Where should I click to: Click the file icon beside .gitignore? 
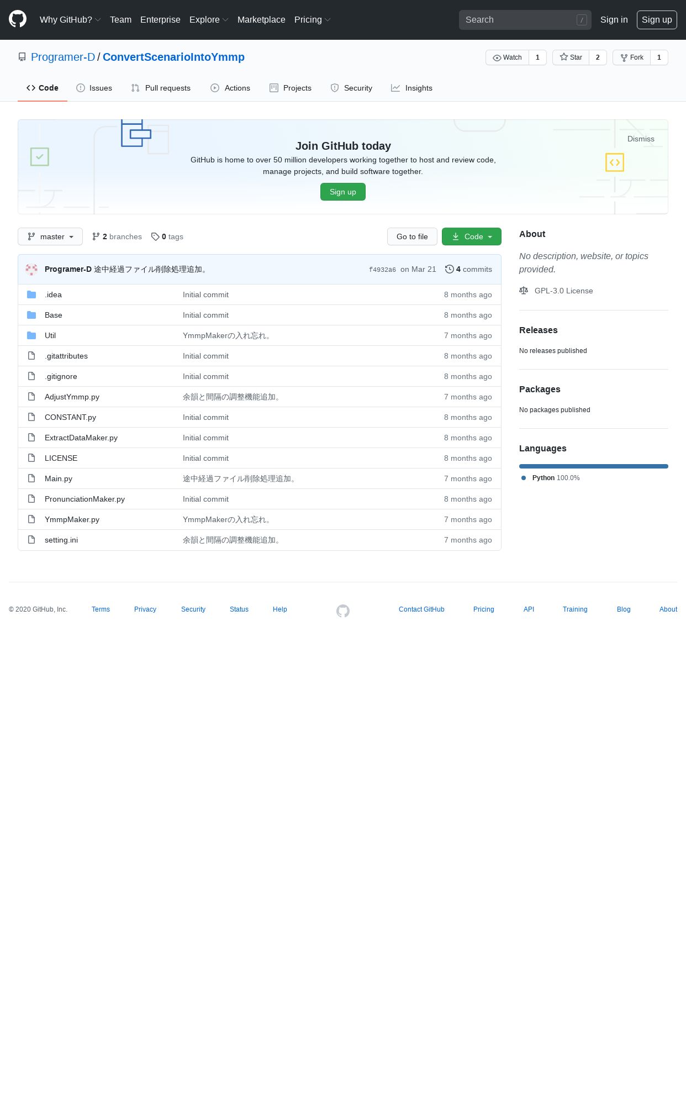[31, 376]
